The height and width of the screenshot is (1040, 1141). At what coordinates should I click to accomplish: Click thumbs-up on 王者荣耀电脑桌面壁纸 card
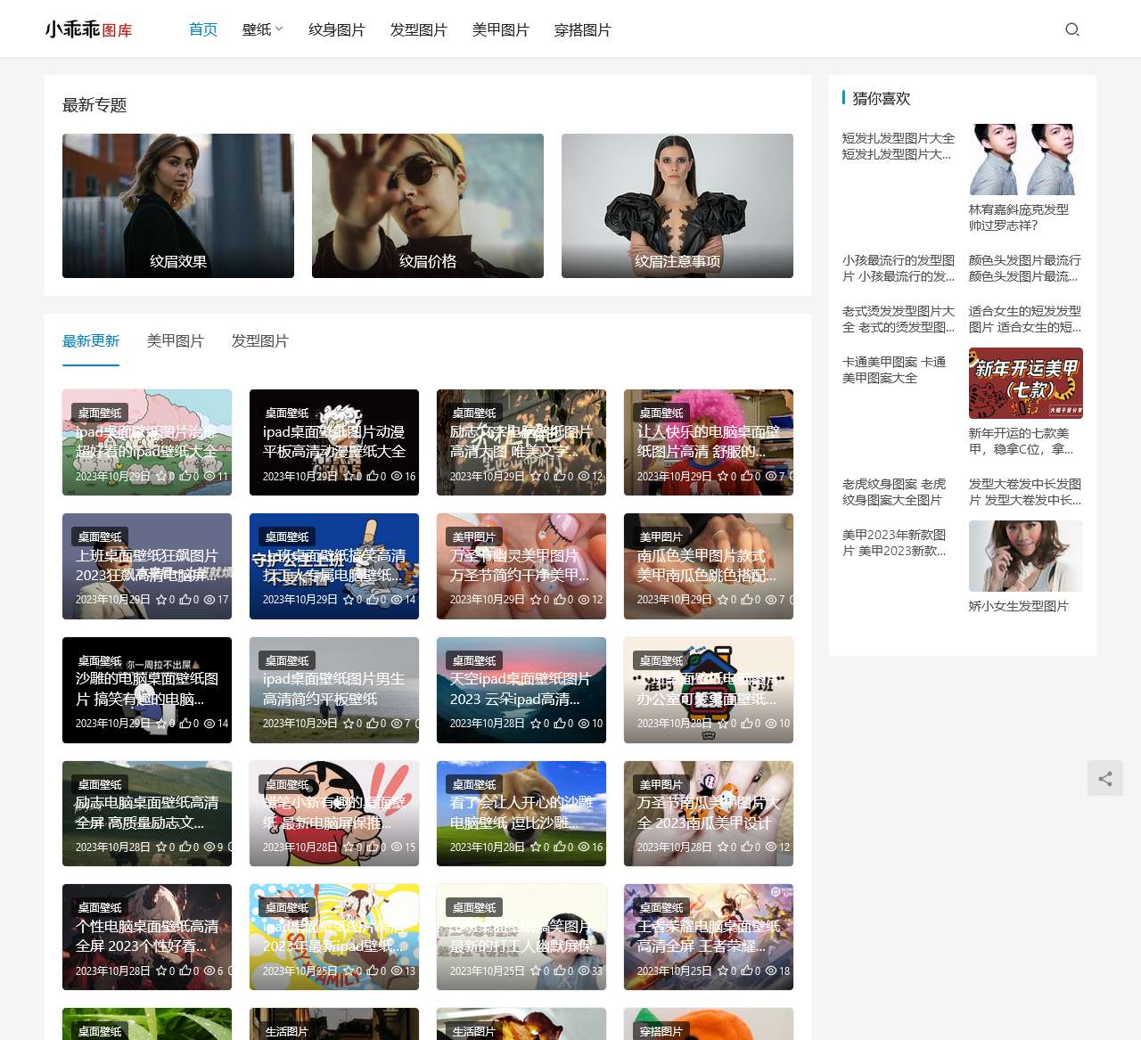coord(746,972)
